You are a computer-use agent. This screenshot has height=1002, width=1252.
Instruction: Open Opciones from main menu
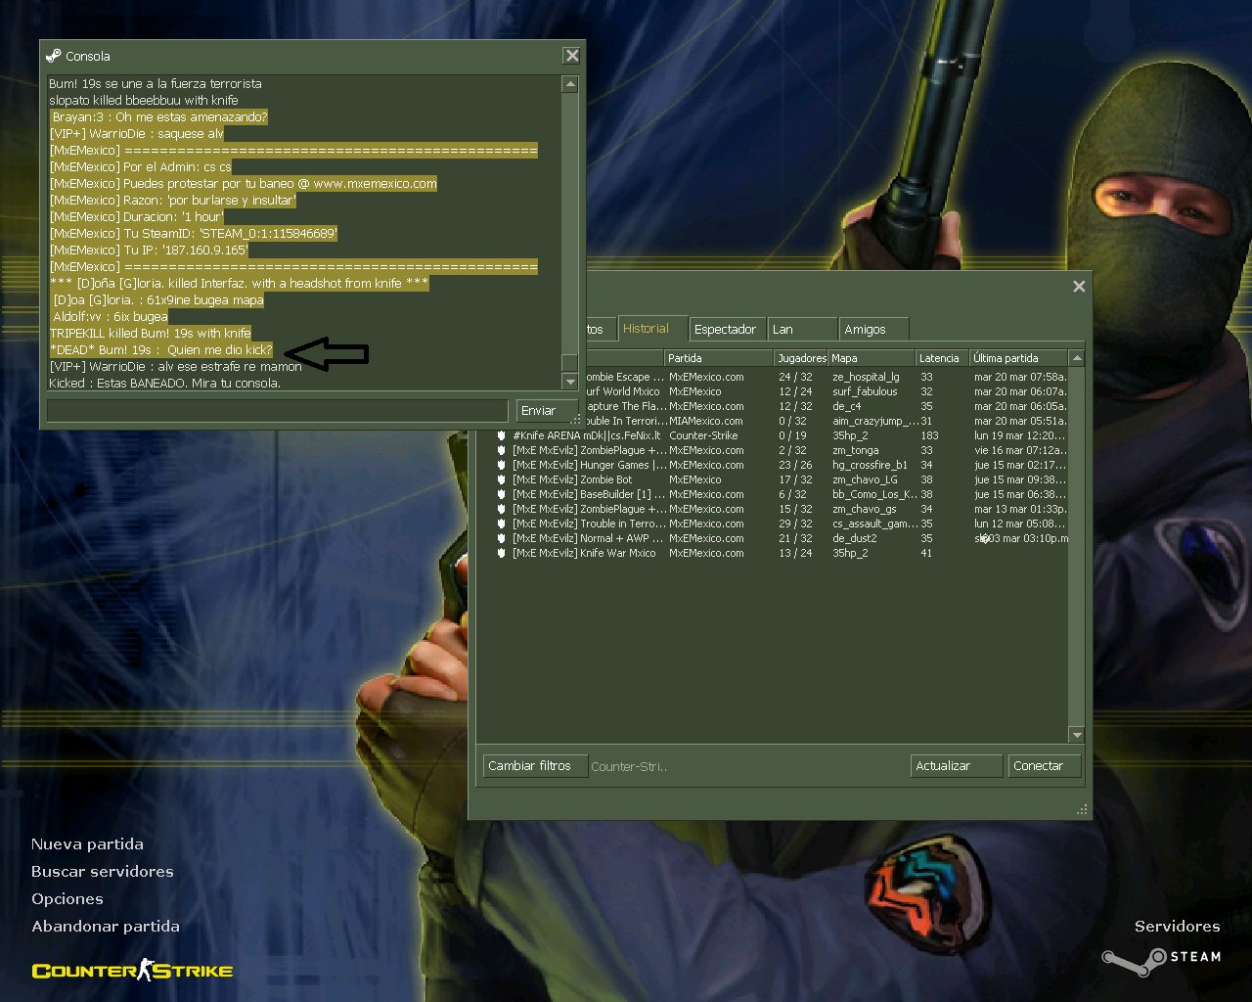[x=67, y=898]
